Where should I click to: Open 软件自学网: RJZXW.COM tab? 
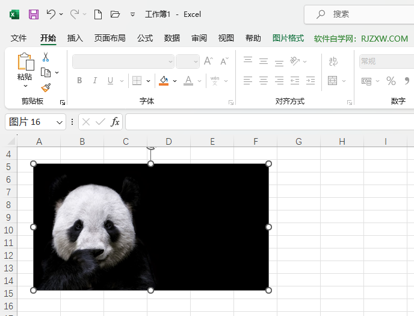(x=360, y=39)
